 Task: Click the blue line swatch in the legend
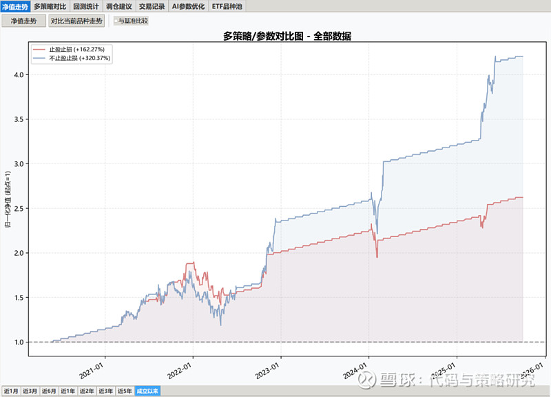pos(39,58)
